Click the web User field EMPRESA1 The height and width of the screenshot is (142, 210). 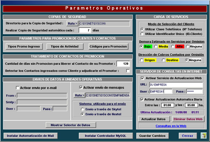(161, 91)
